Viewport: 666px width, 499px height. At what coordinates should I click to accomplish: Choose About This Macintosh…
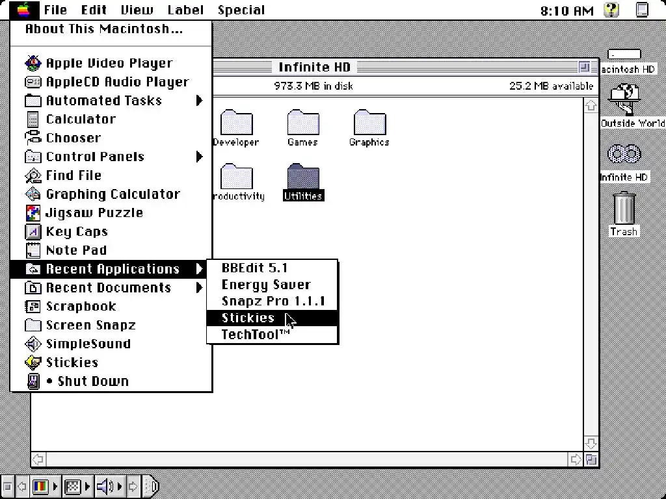111,29
